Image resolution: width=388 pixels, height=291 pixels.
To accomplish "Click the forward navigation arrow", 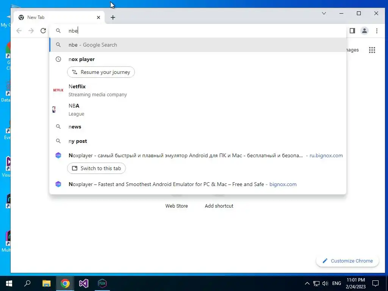I will pos(31,31).
